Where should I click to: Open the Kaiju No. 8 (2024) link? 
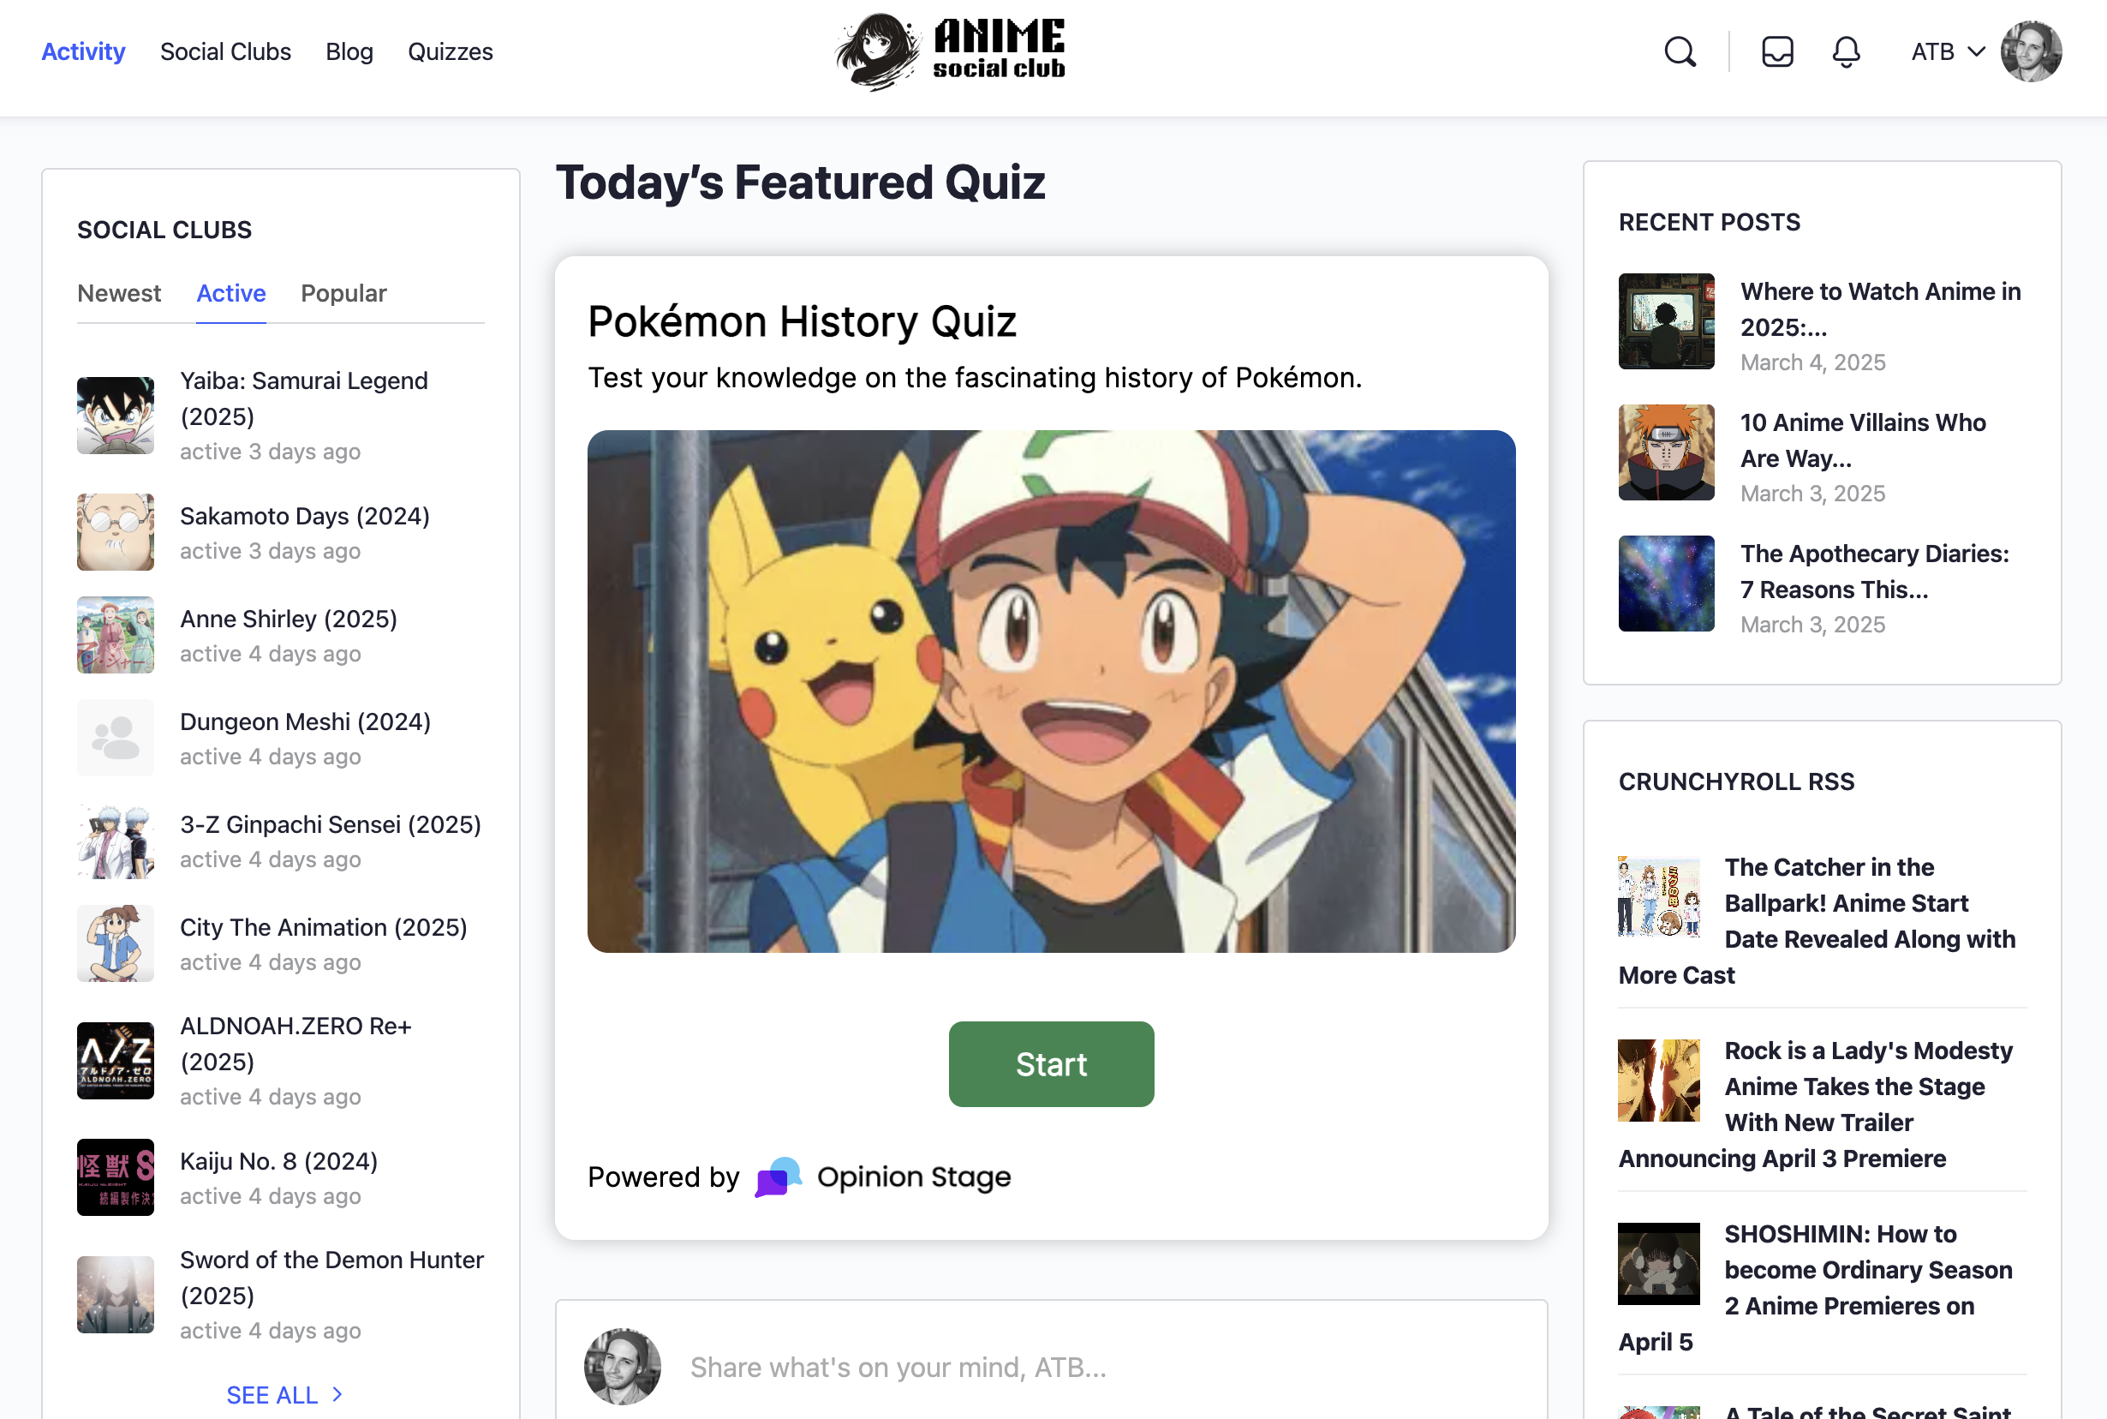click(278, 1161)
